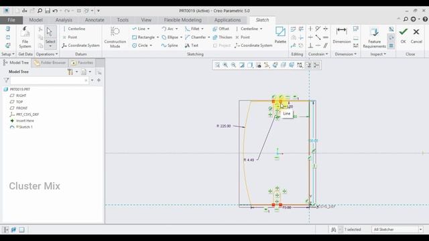Apply the Tangent constraint icon
This screenshot has width=429, height=241.
click(x=318, y=29)
